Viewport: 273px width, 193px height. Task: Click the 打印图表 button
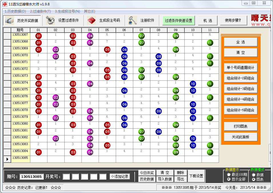(240, 126)
